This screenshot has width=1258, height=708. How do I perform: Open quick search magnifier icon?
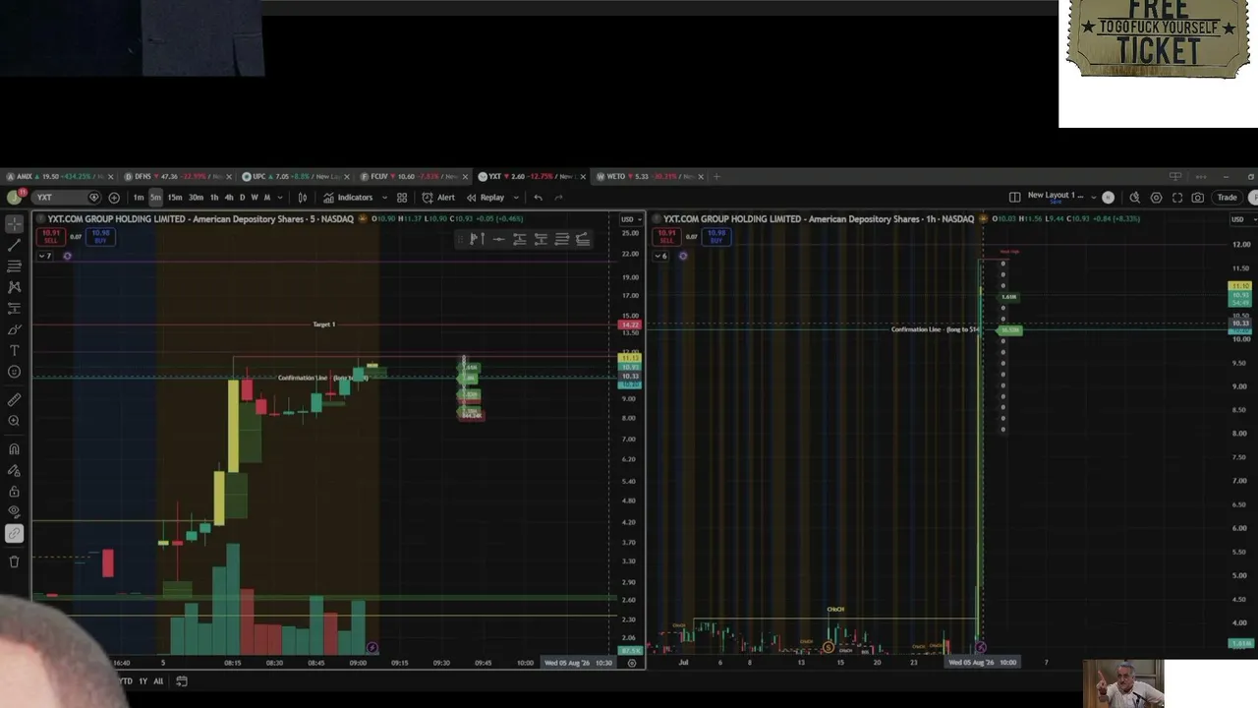pyautogui.click(x=1134, y=198)
